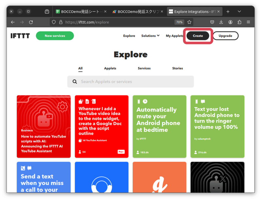Click 'by calumptrck' author text
Viewport: 261px width, 200px height.
(x=202, y=139)
